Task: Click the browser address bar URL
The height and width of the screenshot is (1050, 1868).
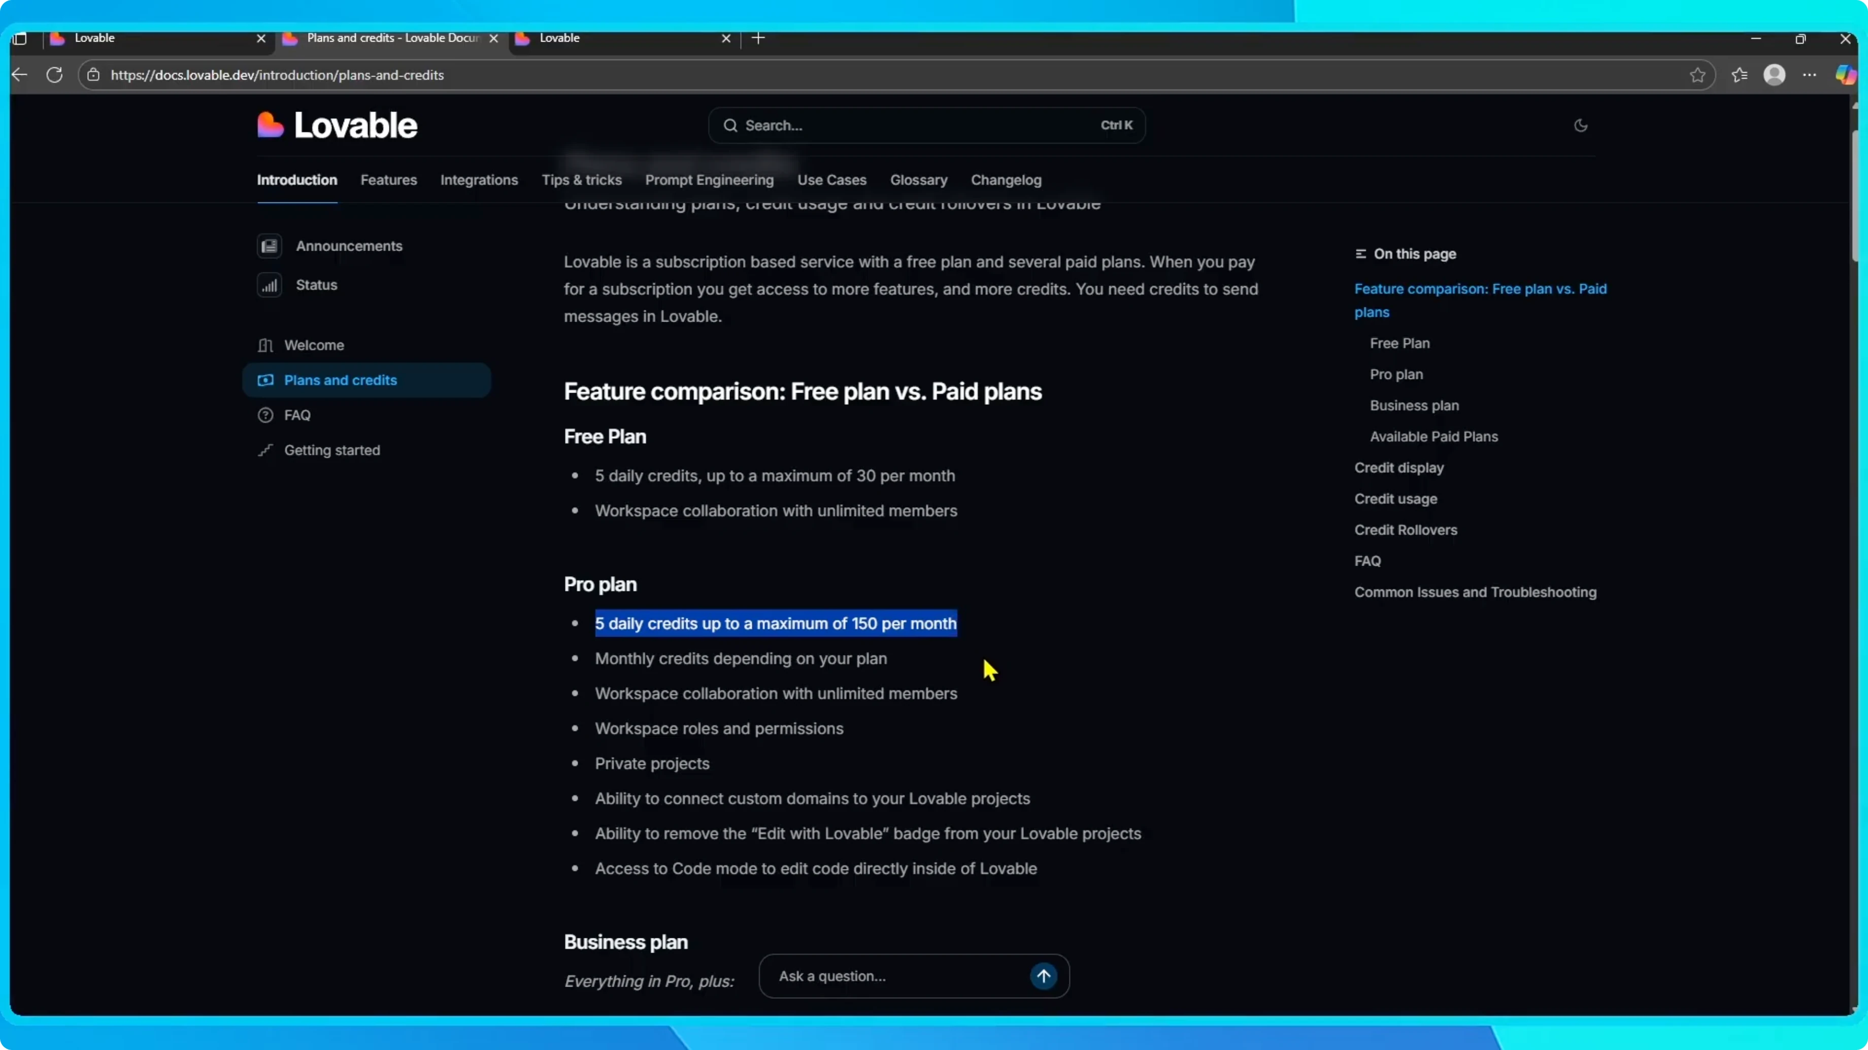Action: click(277, 75)
